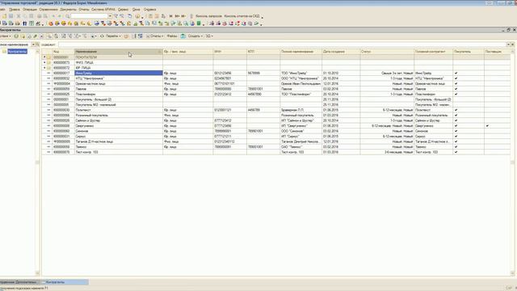This screenshot has width=517, height=291.
Task: Click the M- memory button
Action: coord(183,16)
